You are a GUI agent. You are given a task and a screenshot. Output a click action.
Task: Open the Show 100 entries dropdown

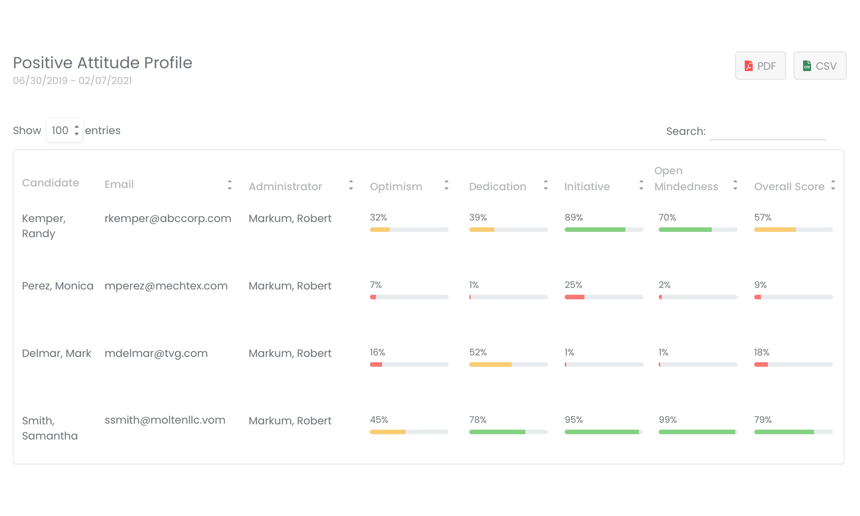[65, 131]
